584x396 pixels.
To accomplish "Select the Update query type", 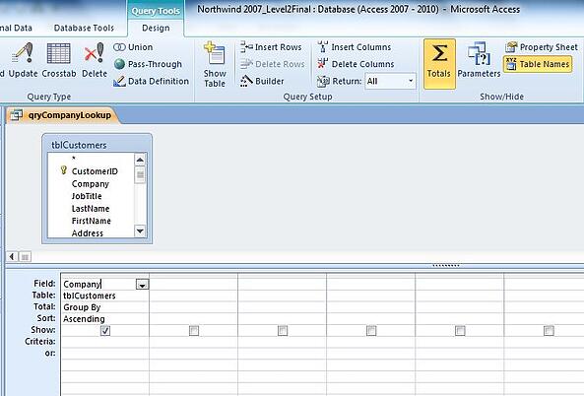I will tap(23, 60).
